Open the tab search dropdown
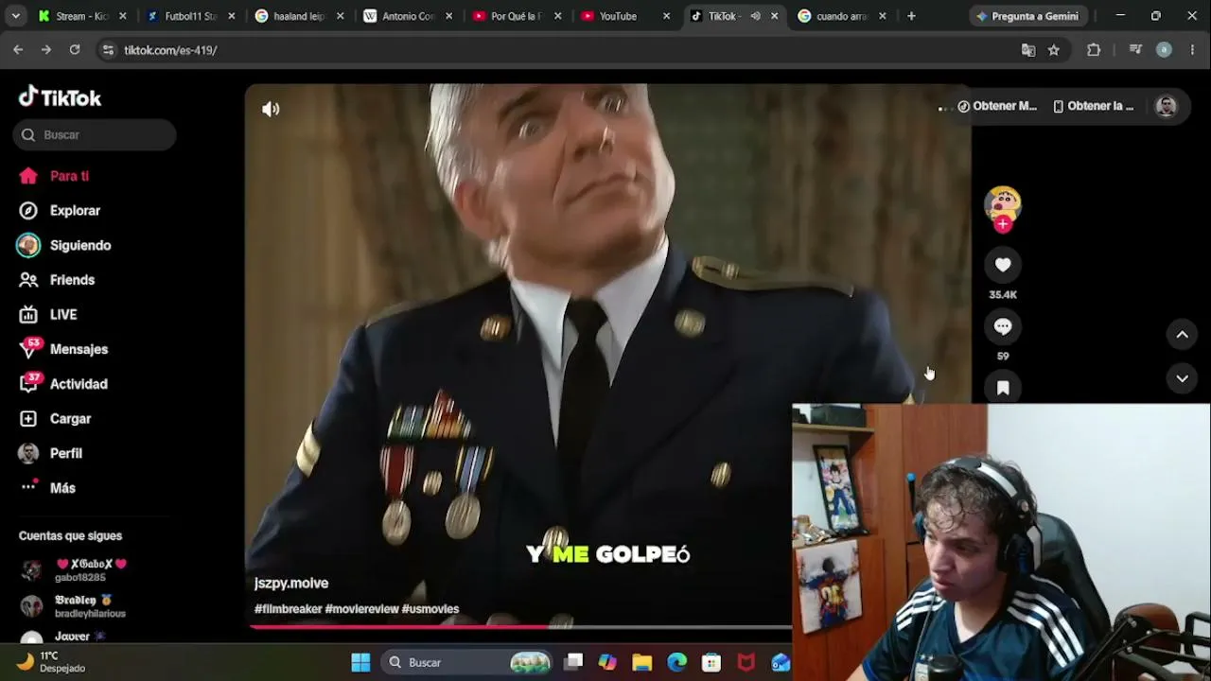This screenshot has height=681, width=1211. click(15, 16)
